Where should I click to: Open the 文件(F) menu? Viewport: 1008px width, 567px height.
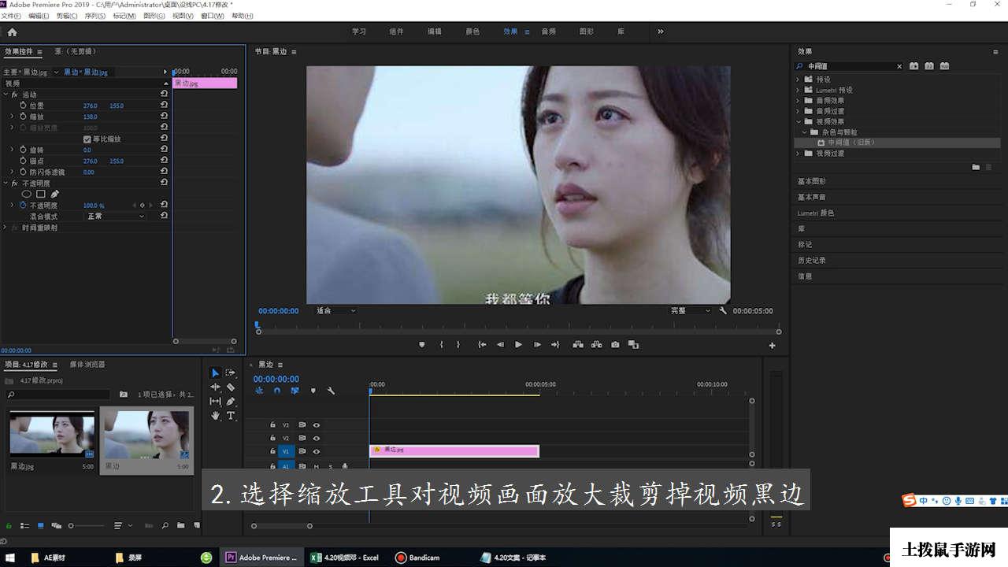point(11,16)
